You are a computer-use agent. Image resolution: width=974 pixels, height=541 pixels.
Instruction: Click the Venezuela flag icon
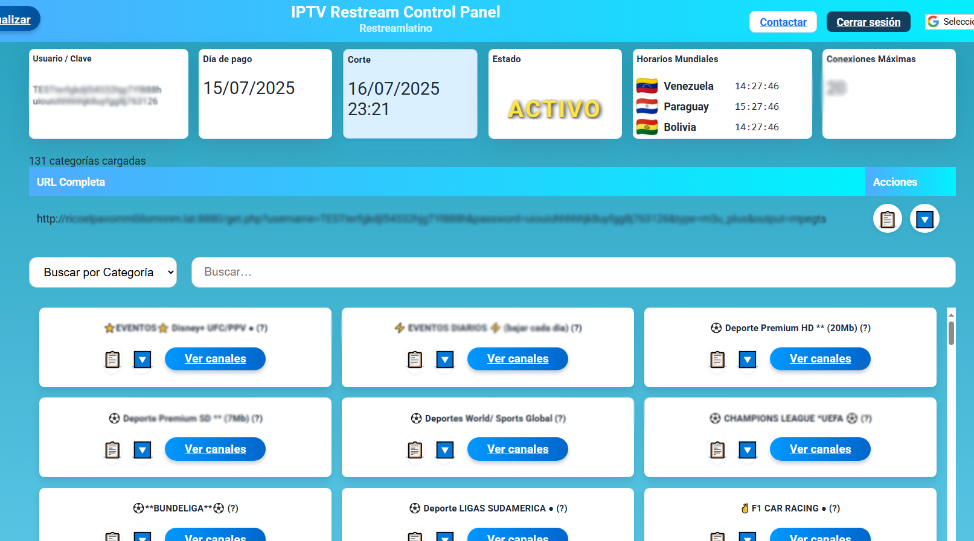click(x=647, y=86)
